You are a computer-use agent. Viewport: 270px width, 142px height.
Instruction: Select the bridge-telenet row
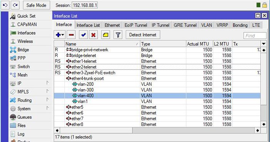coord(157,55)
